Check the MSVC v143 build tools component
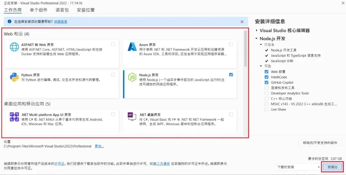This screenshot has height=175, width=346. [x=267, y=104]
